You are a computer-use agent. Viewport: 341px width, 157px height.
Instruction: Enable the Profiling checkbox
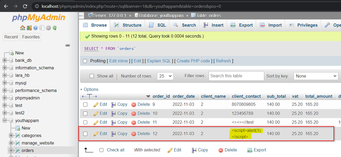pyautogui.click(x=85, y=61)
